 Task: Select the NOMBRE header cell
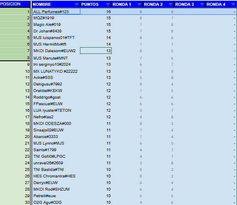[56, 5]
